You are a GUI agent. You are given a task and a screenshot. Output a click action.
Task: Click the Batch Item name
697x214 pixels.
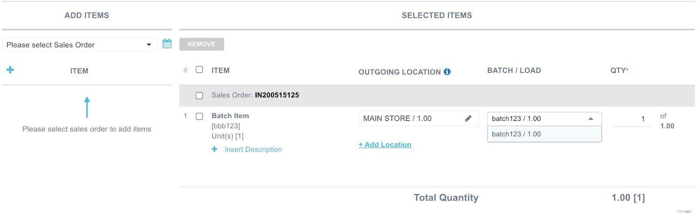click(x=230, y=116)
